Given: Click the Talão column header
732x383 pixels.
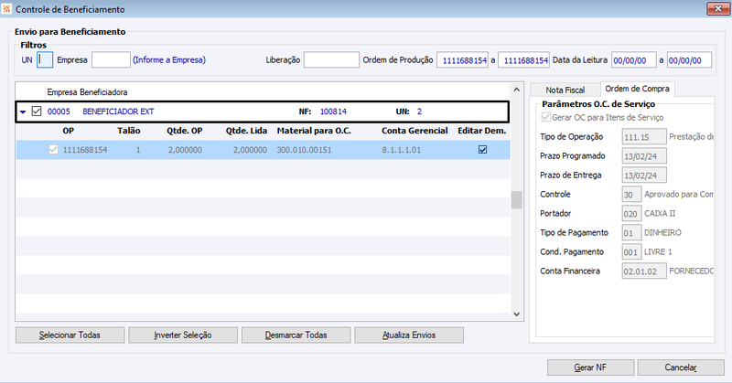Looking at the screenshot, I should [x=128, y=131].
